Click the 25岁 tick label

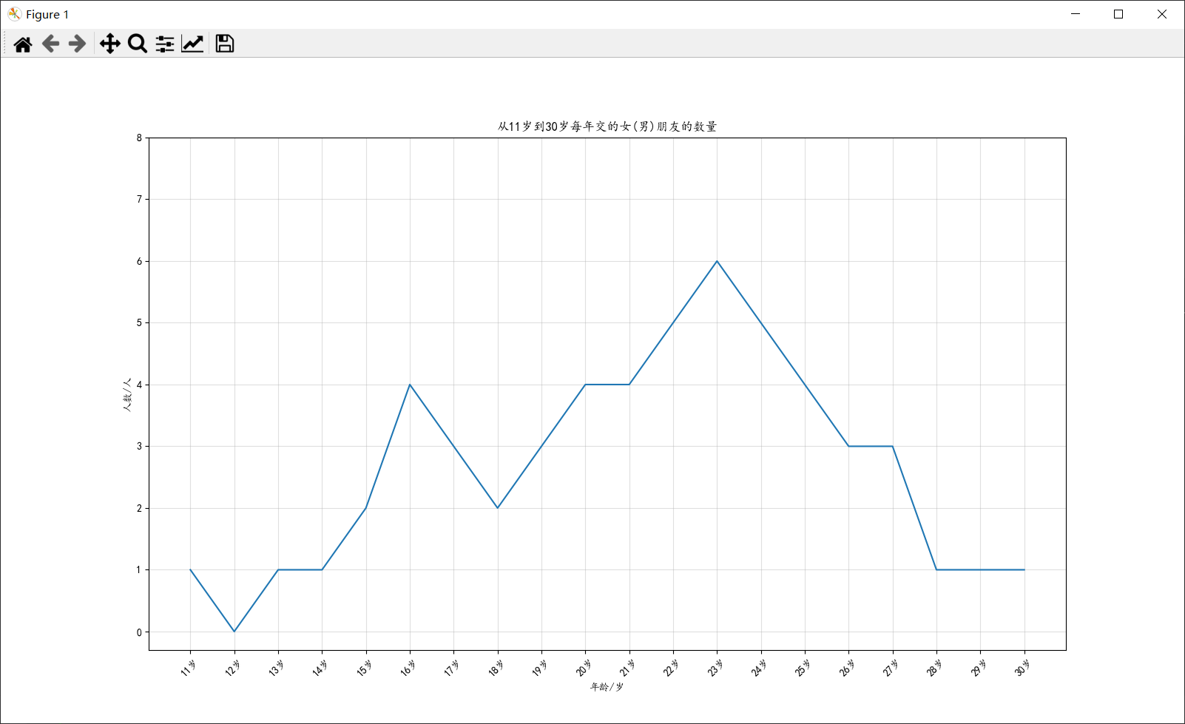(x=803, y=668)
